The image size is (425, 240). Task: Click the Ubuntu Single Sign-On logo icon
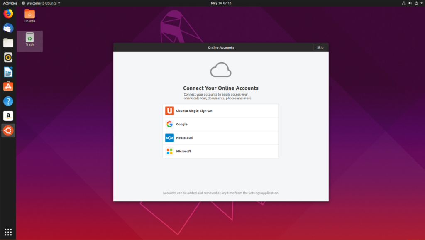click(x=169, y=110)
